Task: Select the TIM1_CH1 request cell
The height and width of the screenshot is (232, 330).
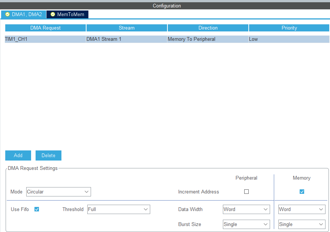Action: 45,39
